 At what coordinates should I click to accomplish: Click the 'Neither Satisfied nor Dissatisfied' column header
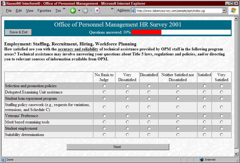point(178,77)
